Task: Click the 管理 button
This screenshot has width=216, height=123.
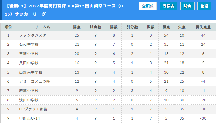Action: (x=204, y=6)
